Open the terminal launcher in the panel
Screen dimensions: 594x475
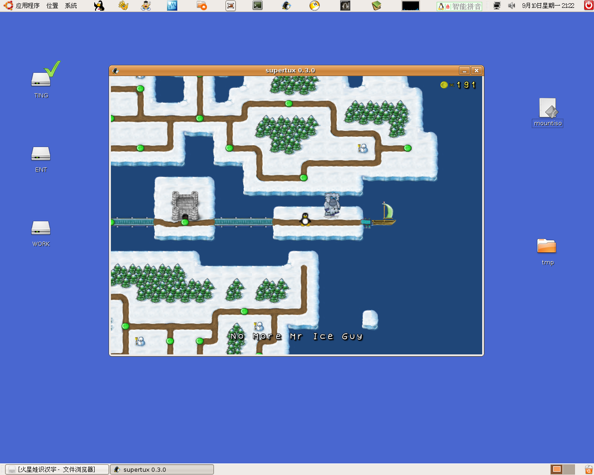258,6
